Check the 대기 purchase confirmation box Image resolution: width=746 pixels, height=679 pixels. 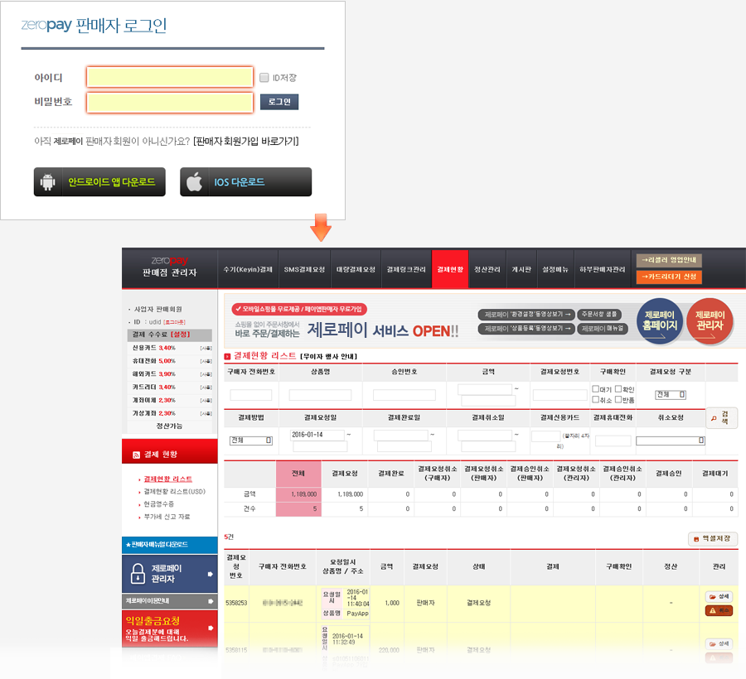click(595, 388)
